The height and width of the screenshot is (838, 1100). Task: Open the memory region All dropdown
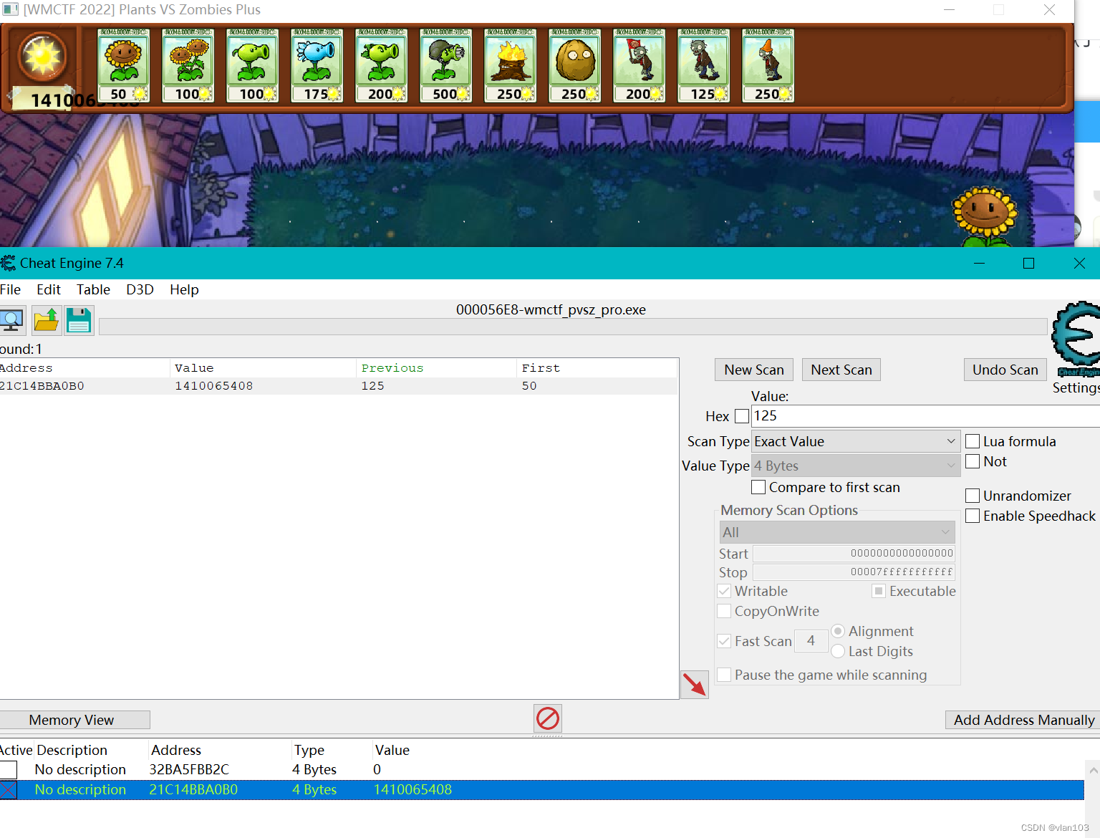[837, 532]
